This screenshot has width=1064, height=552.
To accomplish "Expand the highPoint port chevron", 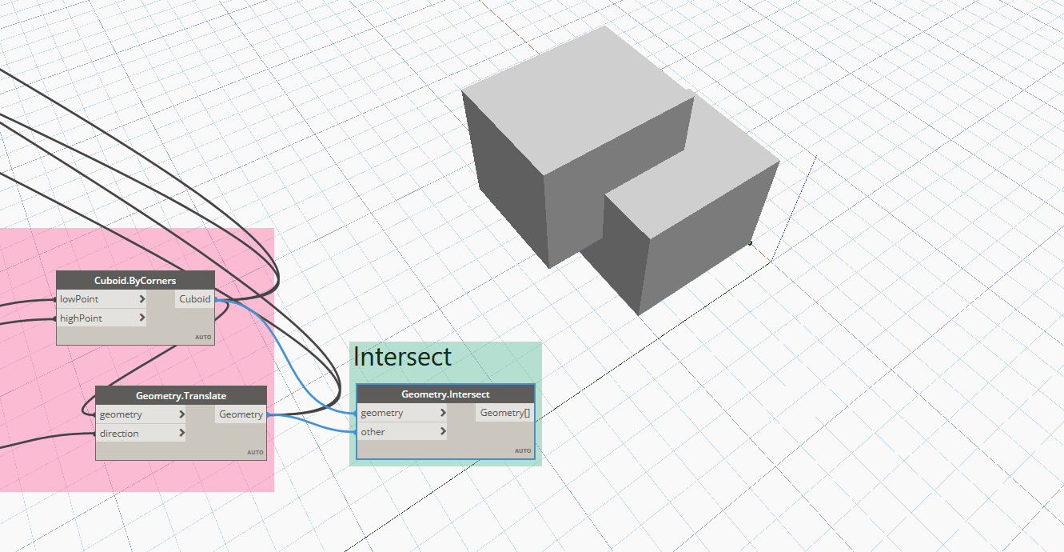I will 141,318.
